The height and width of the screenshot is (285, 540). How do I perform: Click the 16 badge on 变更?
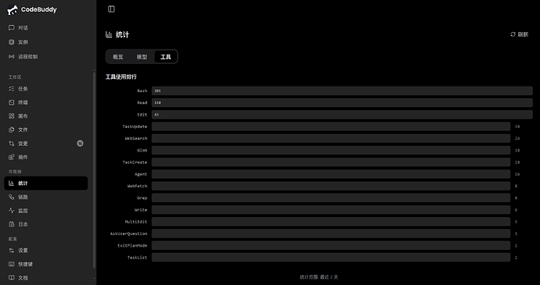(x=80, y=144)
